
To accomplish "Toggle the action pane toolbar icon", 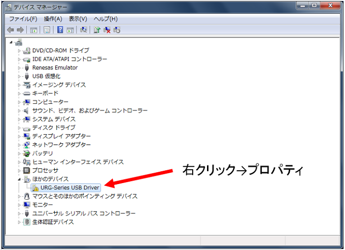I will [x=70, y=30].
